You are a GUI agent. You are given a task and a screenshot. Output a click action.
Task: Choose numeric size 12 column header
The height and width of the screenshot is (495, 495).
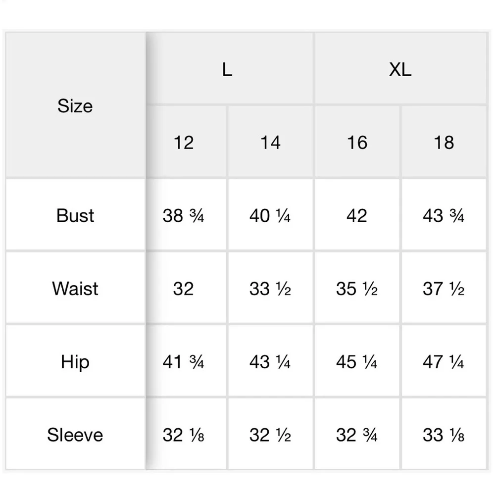click(186, 142)
